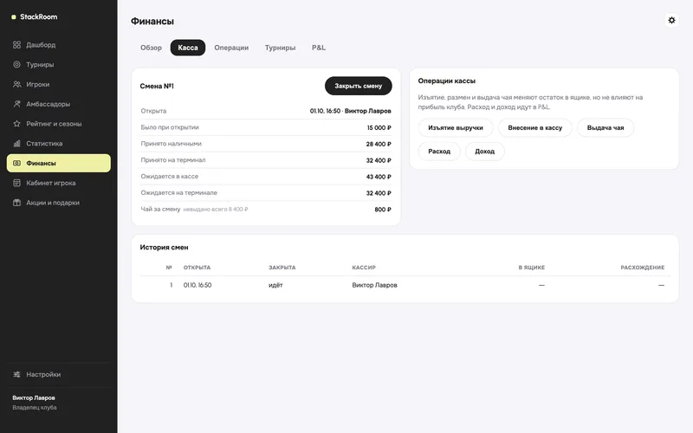Click the Статистика bar chart icon

pyautogui.click(x=16, y=143)
